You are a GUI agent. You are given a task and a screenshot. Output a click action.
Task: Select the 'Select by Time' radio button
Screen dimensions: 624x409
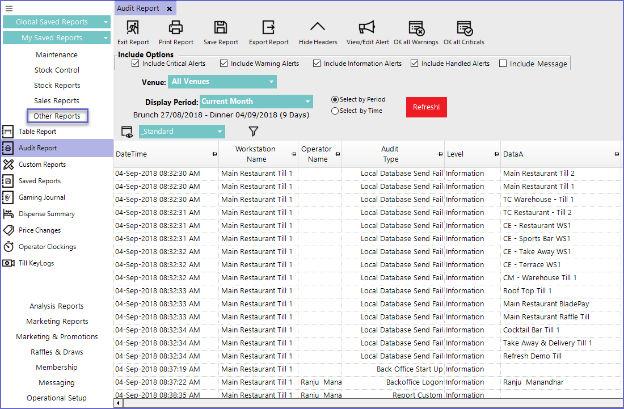pos(335,111)
